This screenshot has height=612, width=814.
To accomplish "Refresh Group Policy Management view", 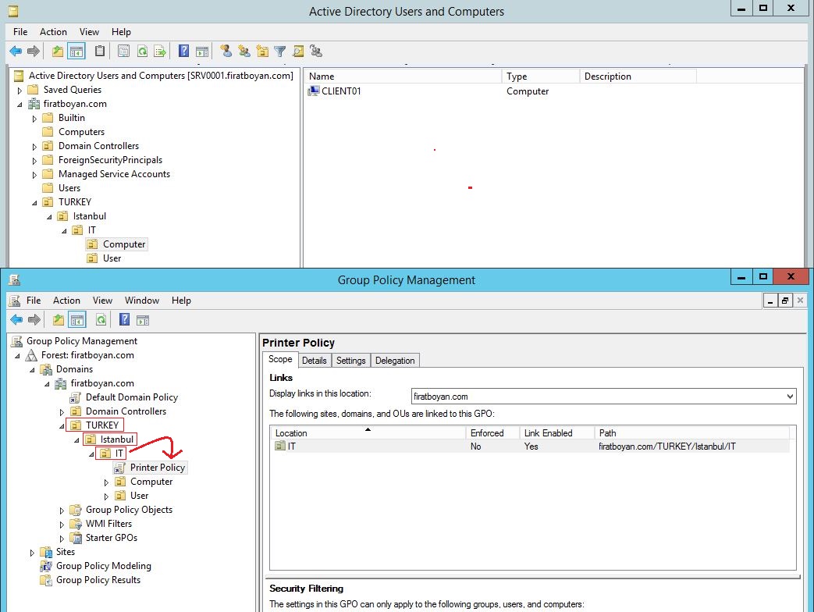I will click(101, 320).
